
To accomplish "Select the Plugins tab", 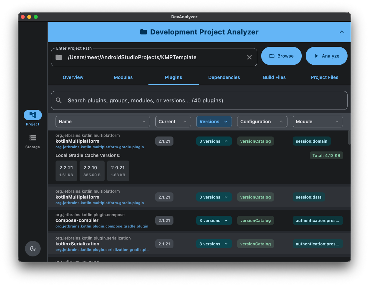I will pyautogui.click(x=173, y=77).
